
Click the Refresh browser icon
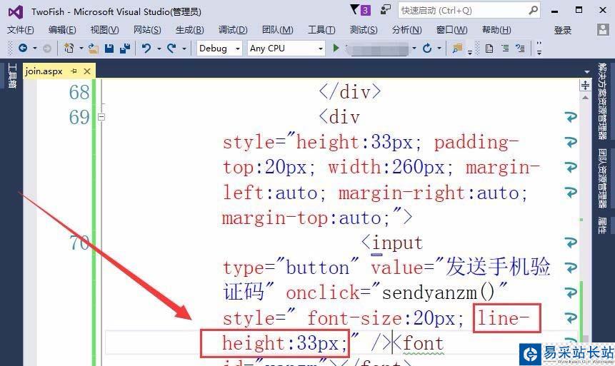[x=427, y=49]
